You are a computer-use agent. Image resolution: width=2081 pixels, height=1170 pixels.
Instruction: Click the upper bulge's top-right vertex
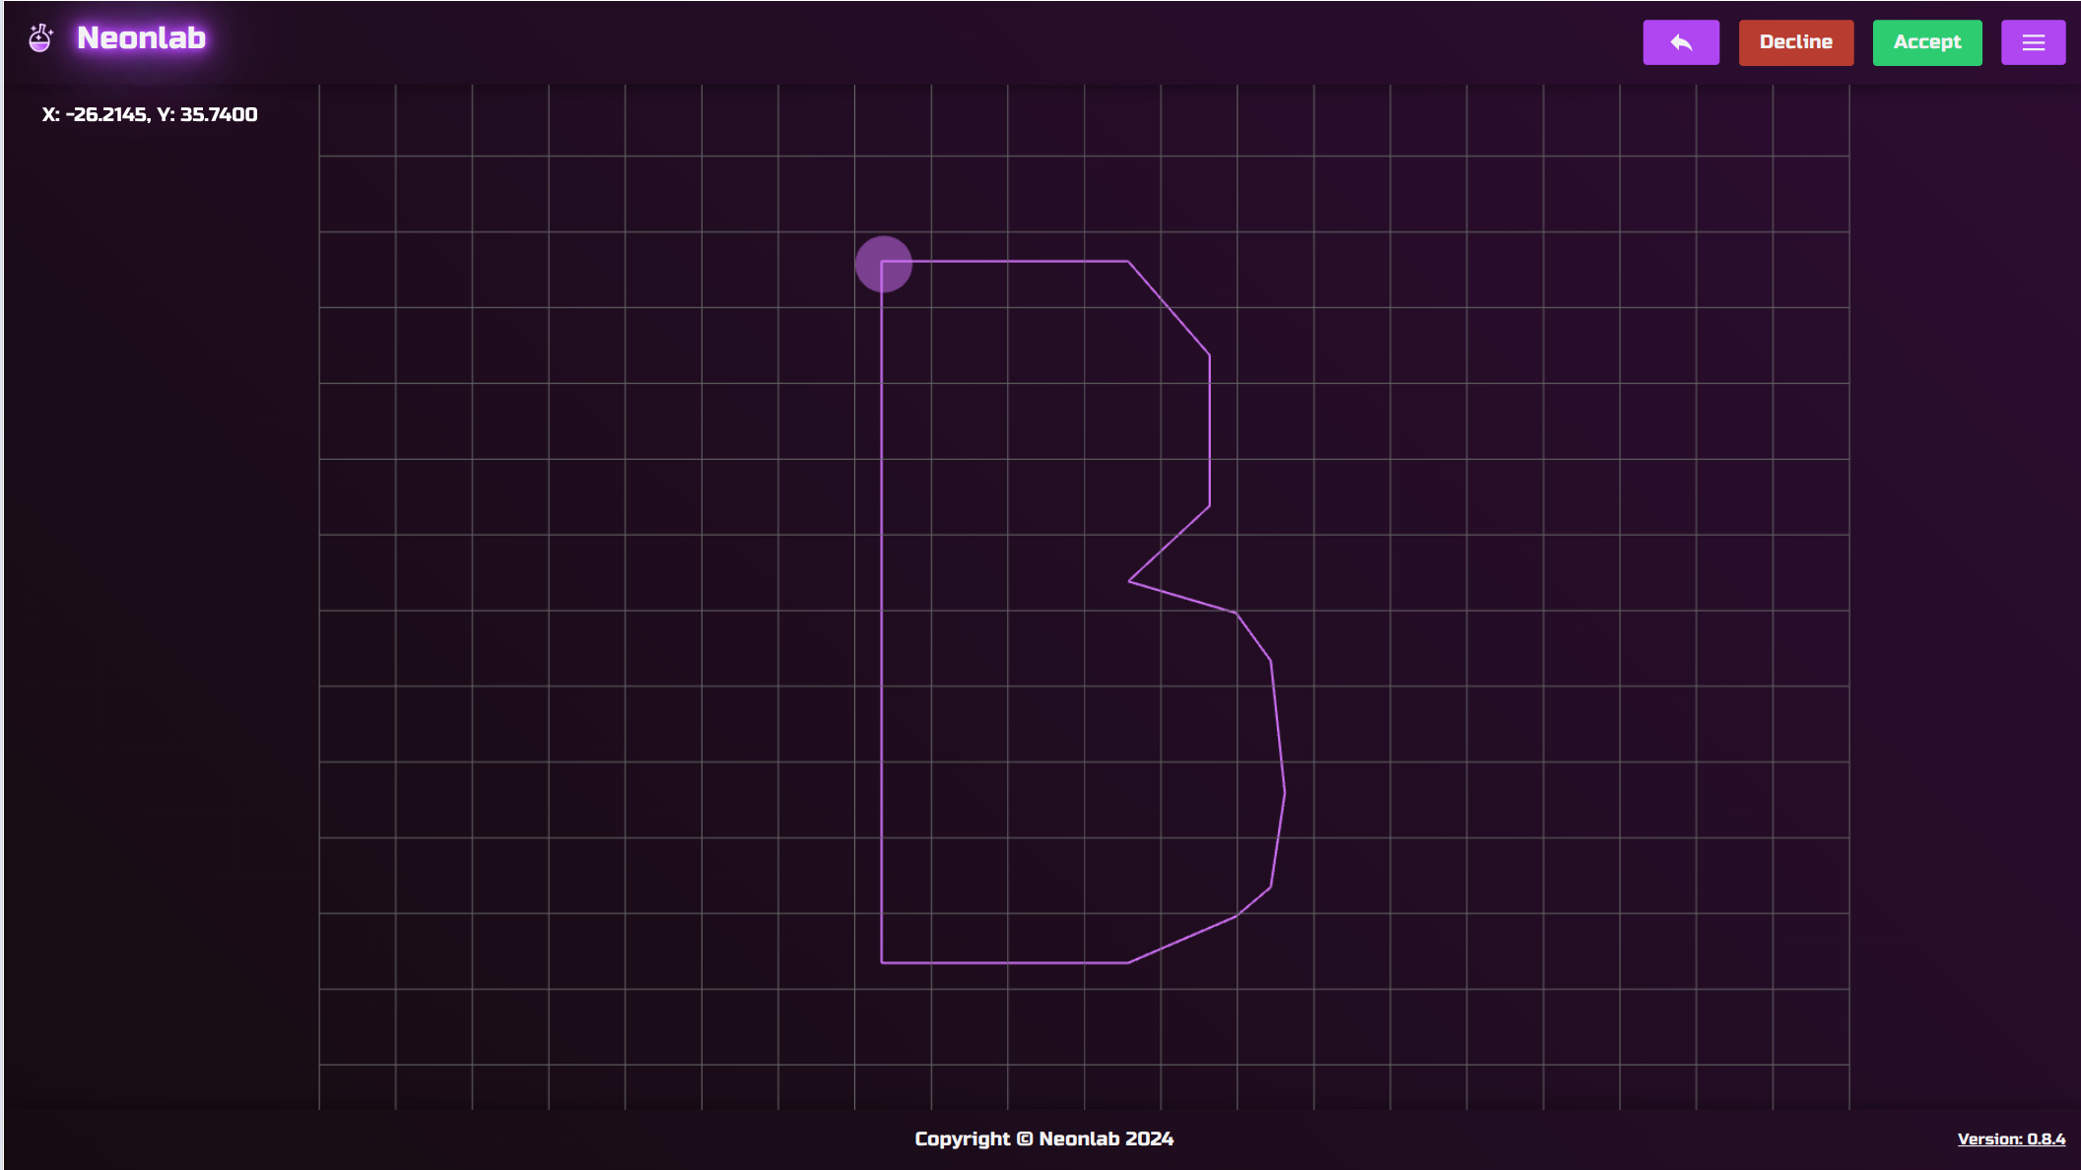tap(1209, 355)
